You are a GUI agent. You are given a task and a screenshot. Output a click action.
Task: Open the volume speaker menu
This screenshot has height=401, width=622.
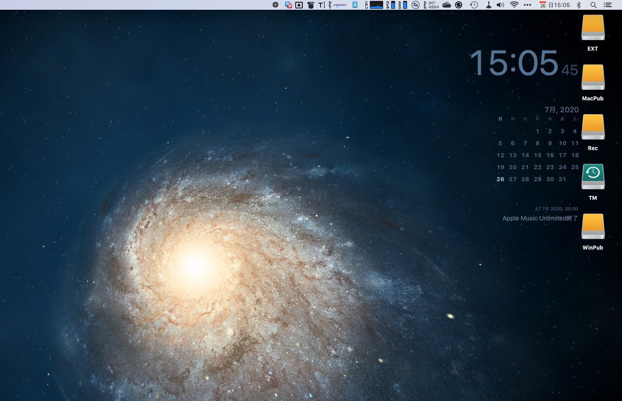(x=500, y=5)
